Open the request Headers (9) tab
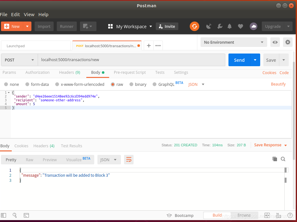This screenshot has height=222, width=297. 69,73
